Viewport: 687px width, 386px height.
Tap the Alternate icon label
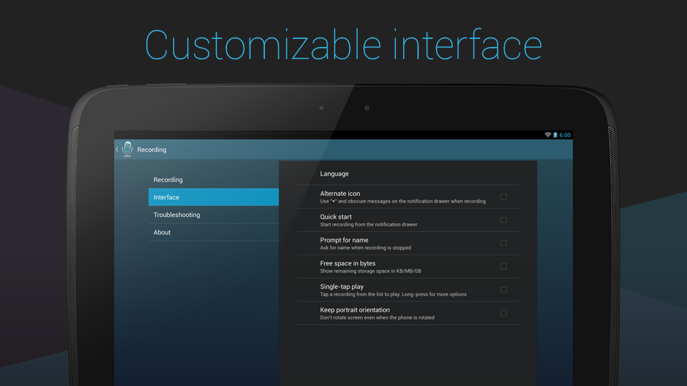click(x=340, y=194)
